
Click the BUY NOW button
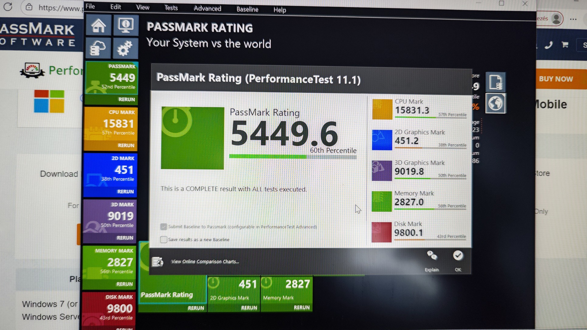pos(556,79)
